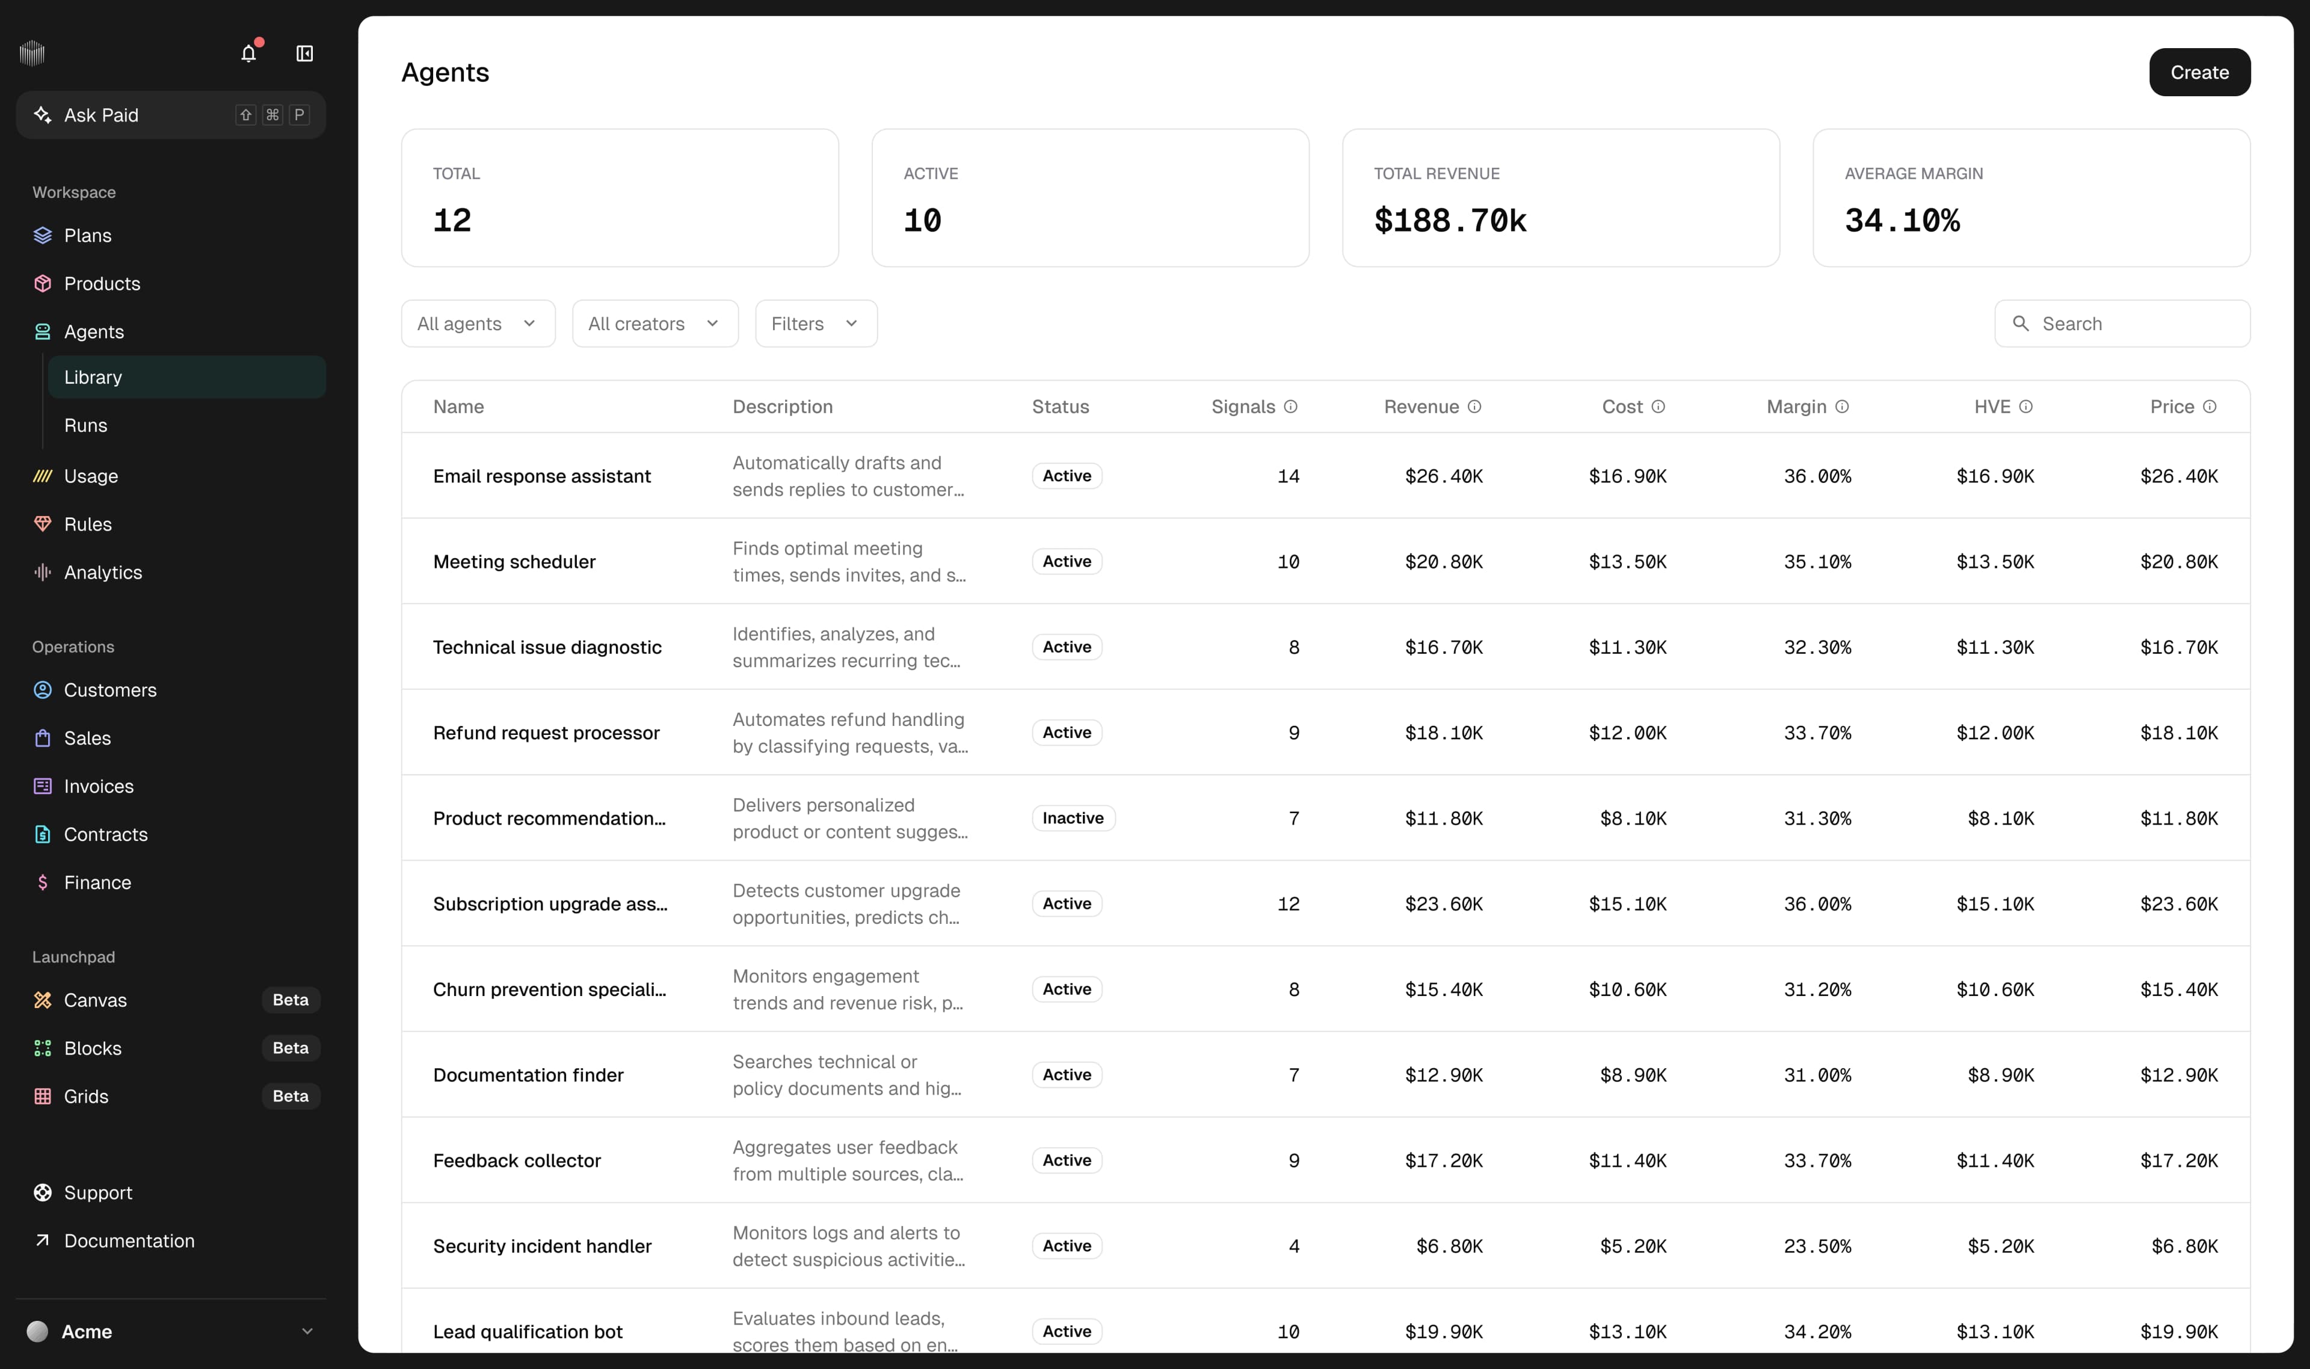The height and width of the screenshot is (1369, 2310).
Task: Click the Search input field
Action: tap(2122, 323)
